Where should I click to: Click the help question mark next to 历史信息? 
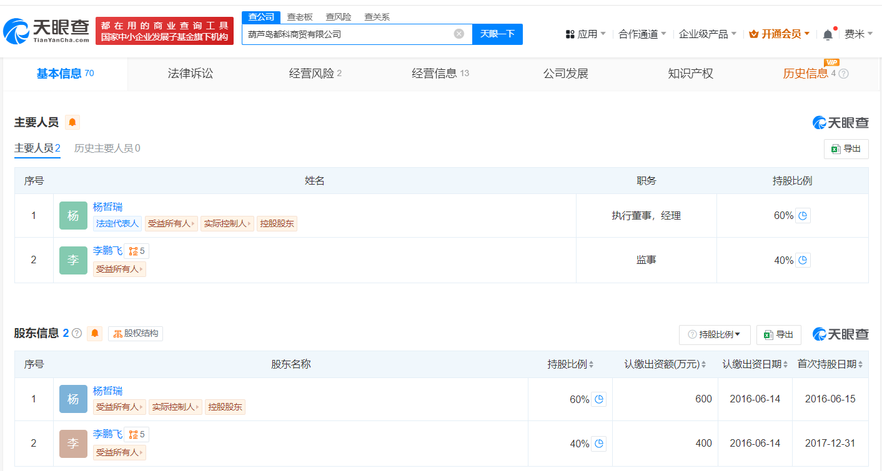point(843,74)
